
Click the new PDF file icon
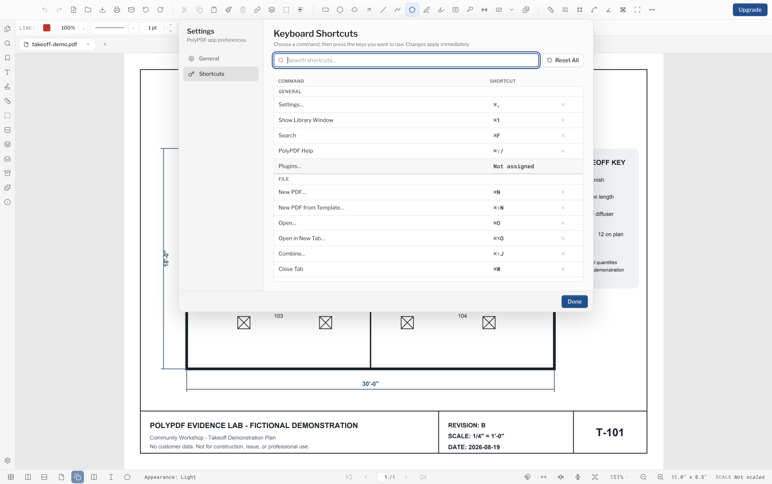click(x=74, y=9)
